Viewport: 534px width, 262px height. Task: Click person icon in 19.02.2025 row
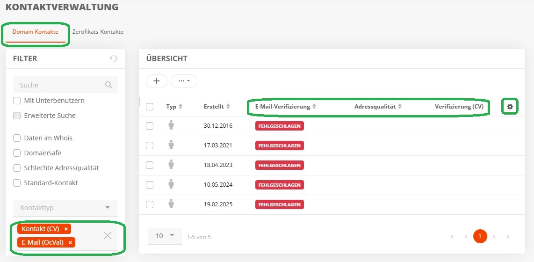(171, 204)
